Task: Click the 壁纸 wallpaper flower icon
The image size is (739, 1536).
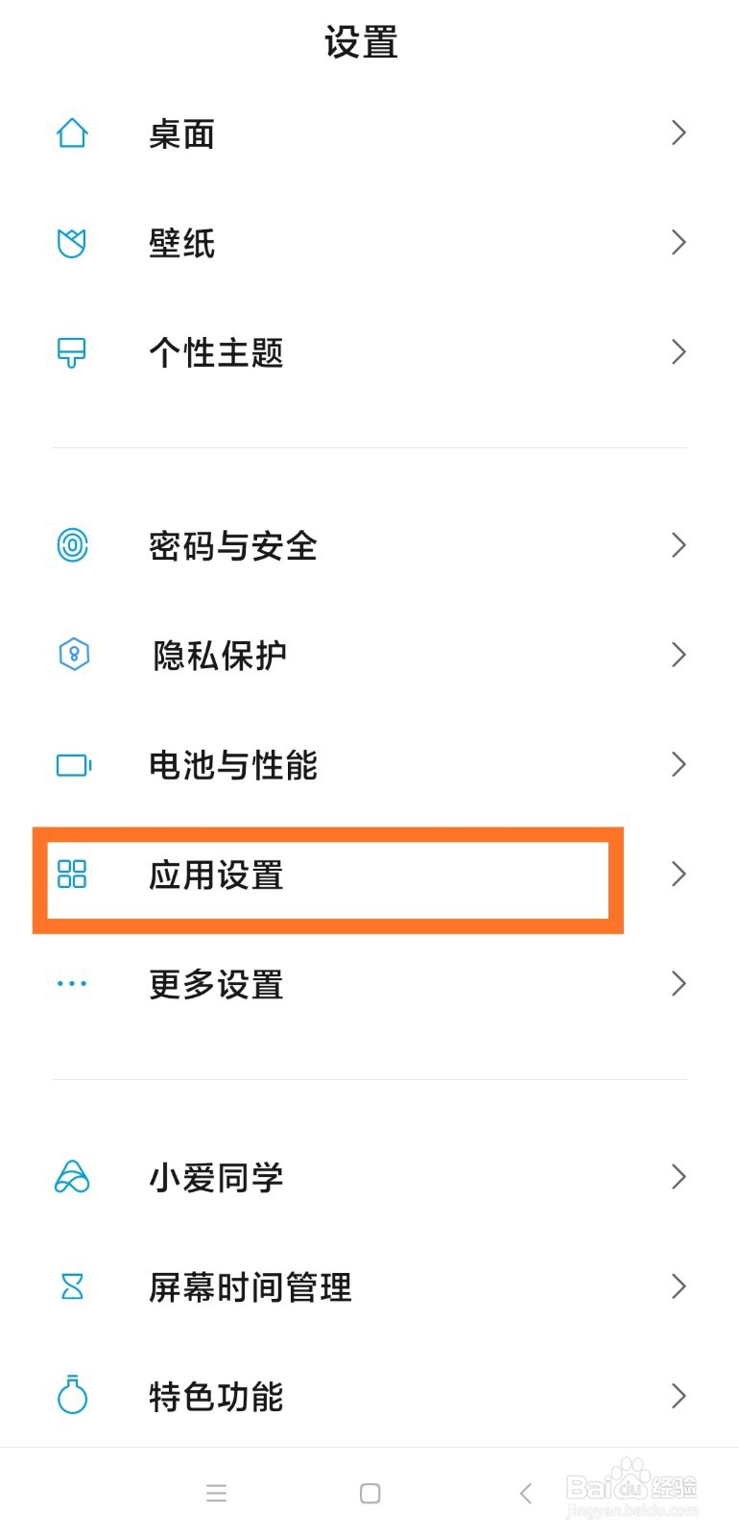Action: click(x=72, y=243)
